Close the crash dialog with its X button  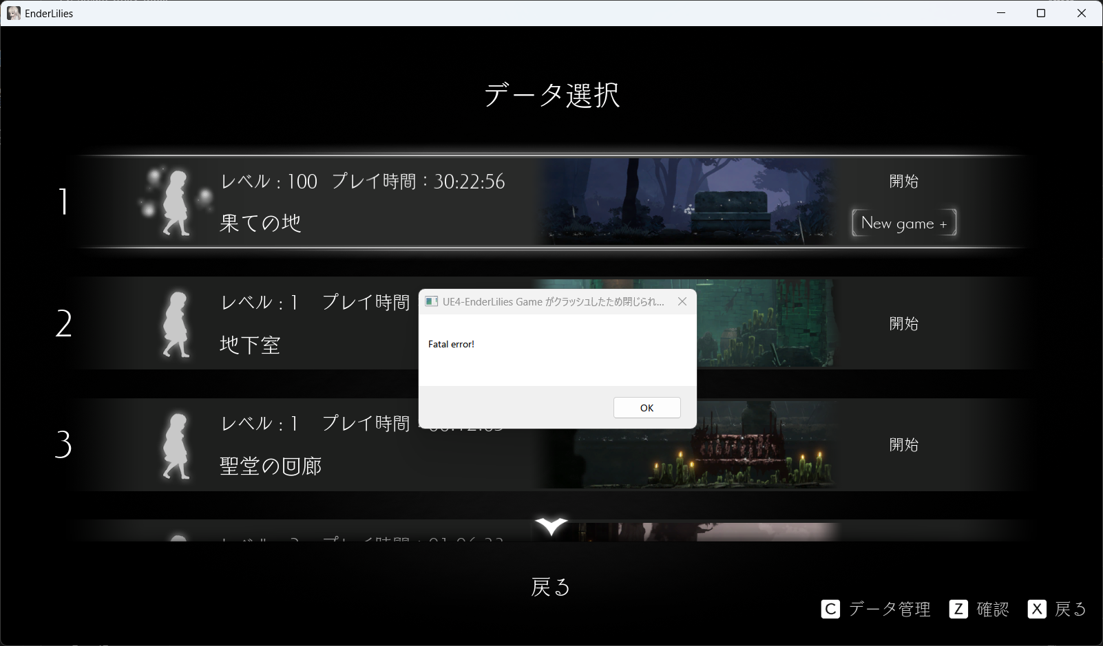[682, 301]
